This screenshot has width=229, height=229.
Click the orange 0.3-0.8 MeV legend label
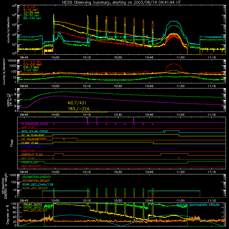coord(33,64)
